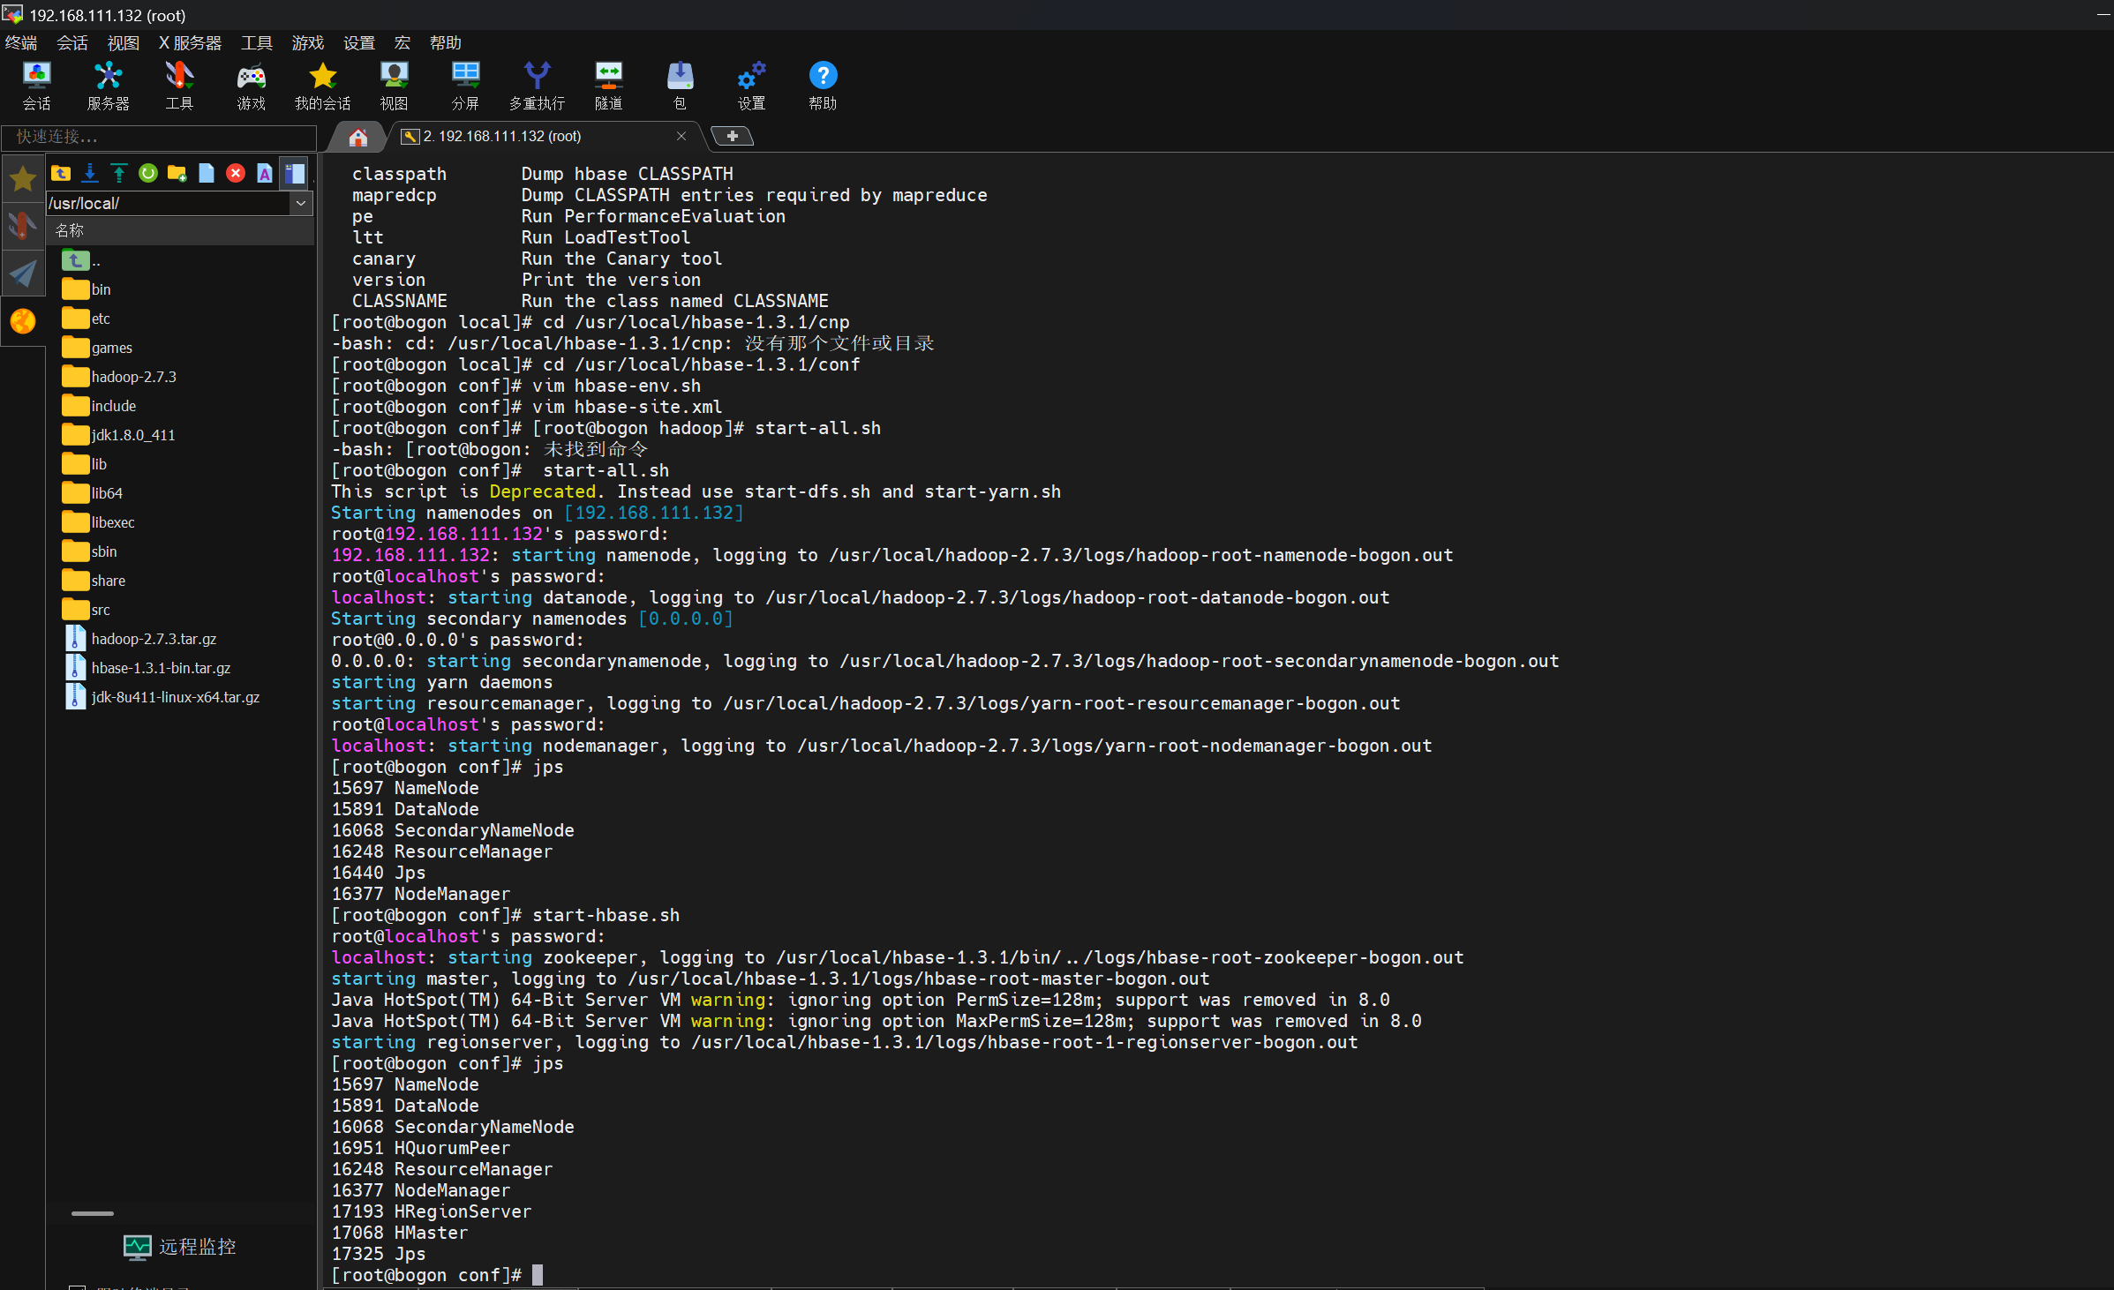Image resolution: width=2114 pixels, height=1290 pixels.
Task: Create a new folder in SFTP browser
Action: tap(177, 173)
